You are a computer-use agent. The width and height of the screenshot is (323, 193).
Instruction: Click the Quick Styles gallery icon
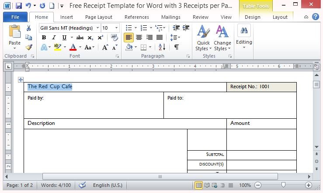(203, 38)
